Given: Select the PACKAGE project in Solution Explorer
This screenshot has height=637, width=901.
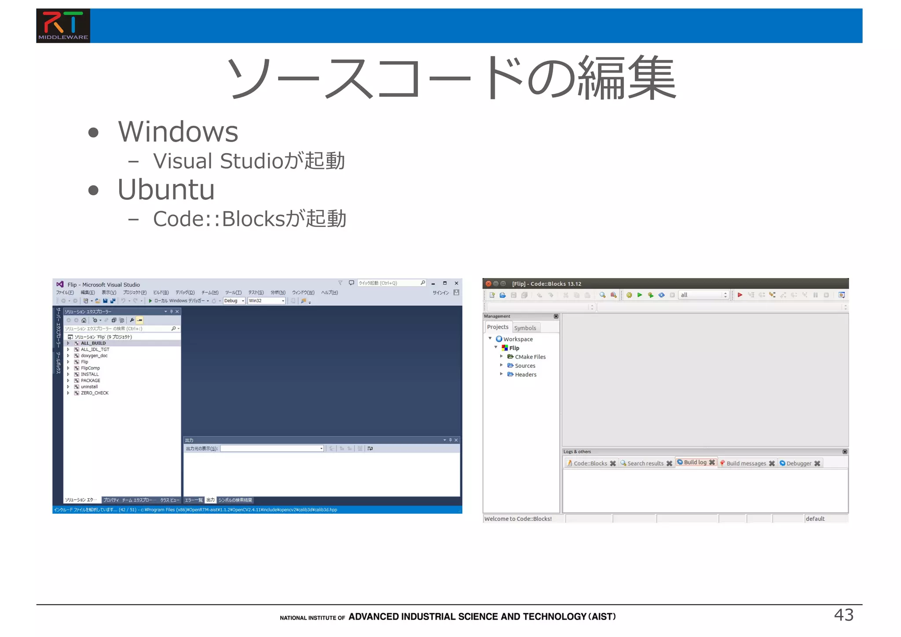Looking at the screenshot, I should pyautogui.click(x=91, y=381).
